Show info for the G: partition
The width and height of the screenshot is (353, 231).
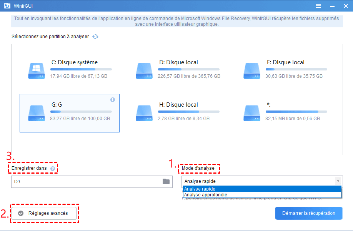click(113, 100)
